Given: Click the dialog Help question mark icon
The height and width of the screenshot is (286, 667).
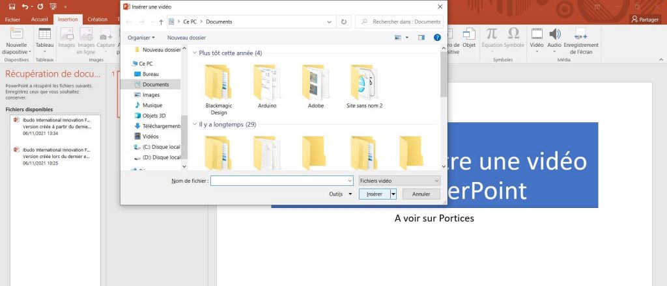Looking at the screenshot, I should click(437, 37).
